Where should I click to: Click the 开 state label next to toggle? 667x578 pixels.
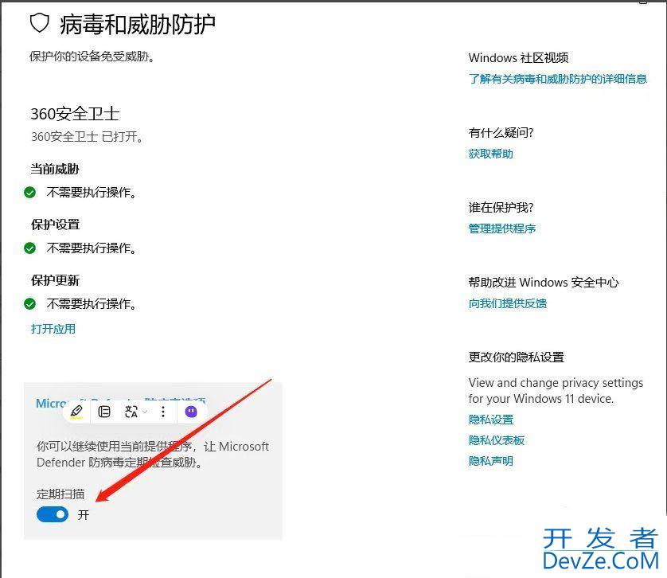pyautogui.click(x=84, y=515)
